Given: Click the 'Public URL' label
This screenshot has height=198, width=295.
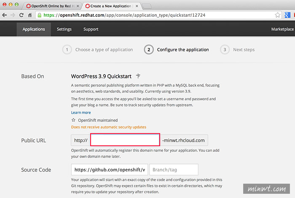Looking at the screenshot, I should 33,140.
